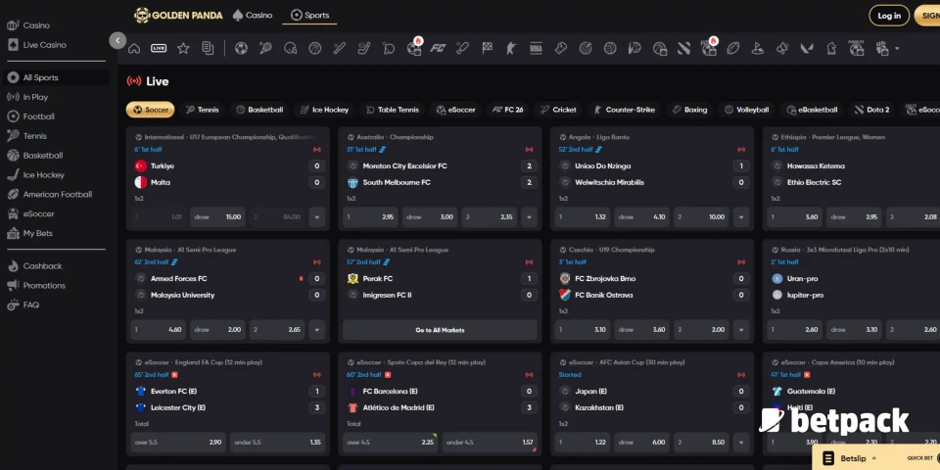The image size is (940, 470).
Task: Bet on draw at 3.00 for Moreton City
Action: (x=430, y=216)
